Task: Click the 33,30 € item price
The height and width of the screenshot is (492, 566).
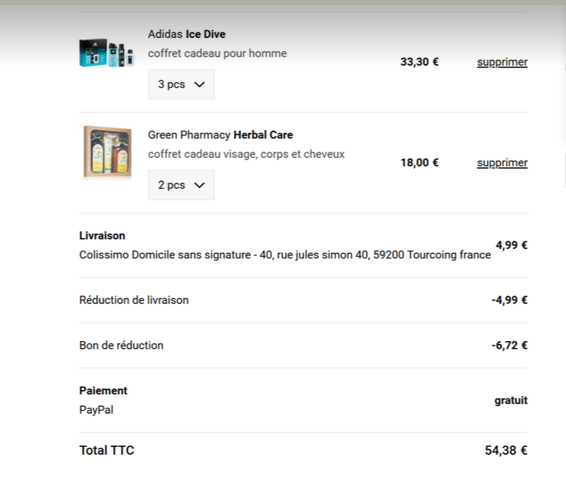Action: pos(419,62)
